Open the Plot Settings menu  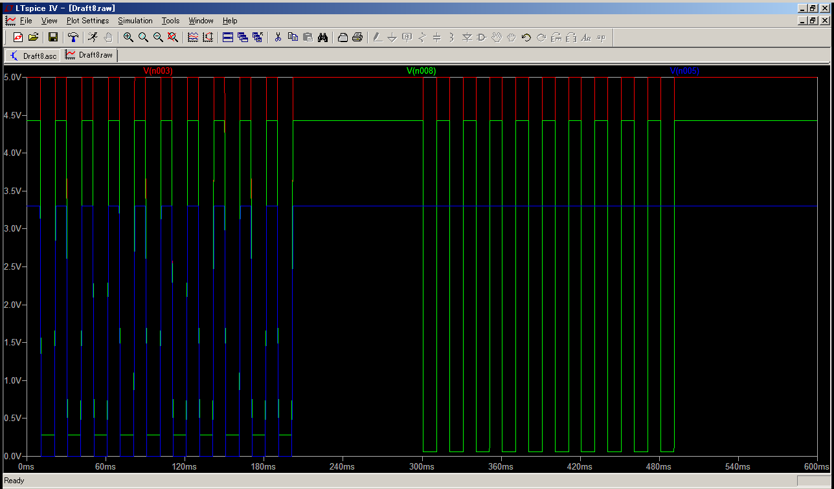click(x=87, y=21)
